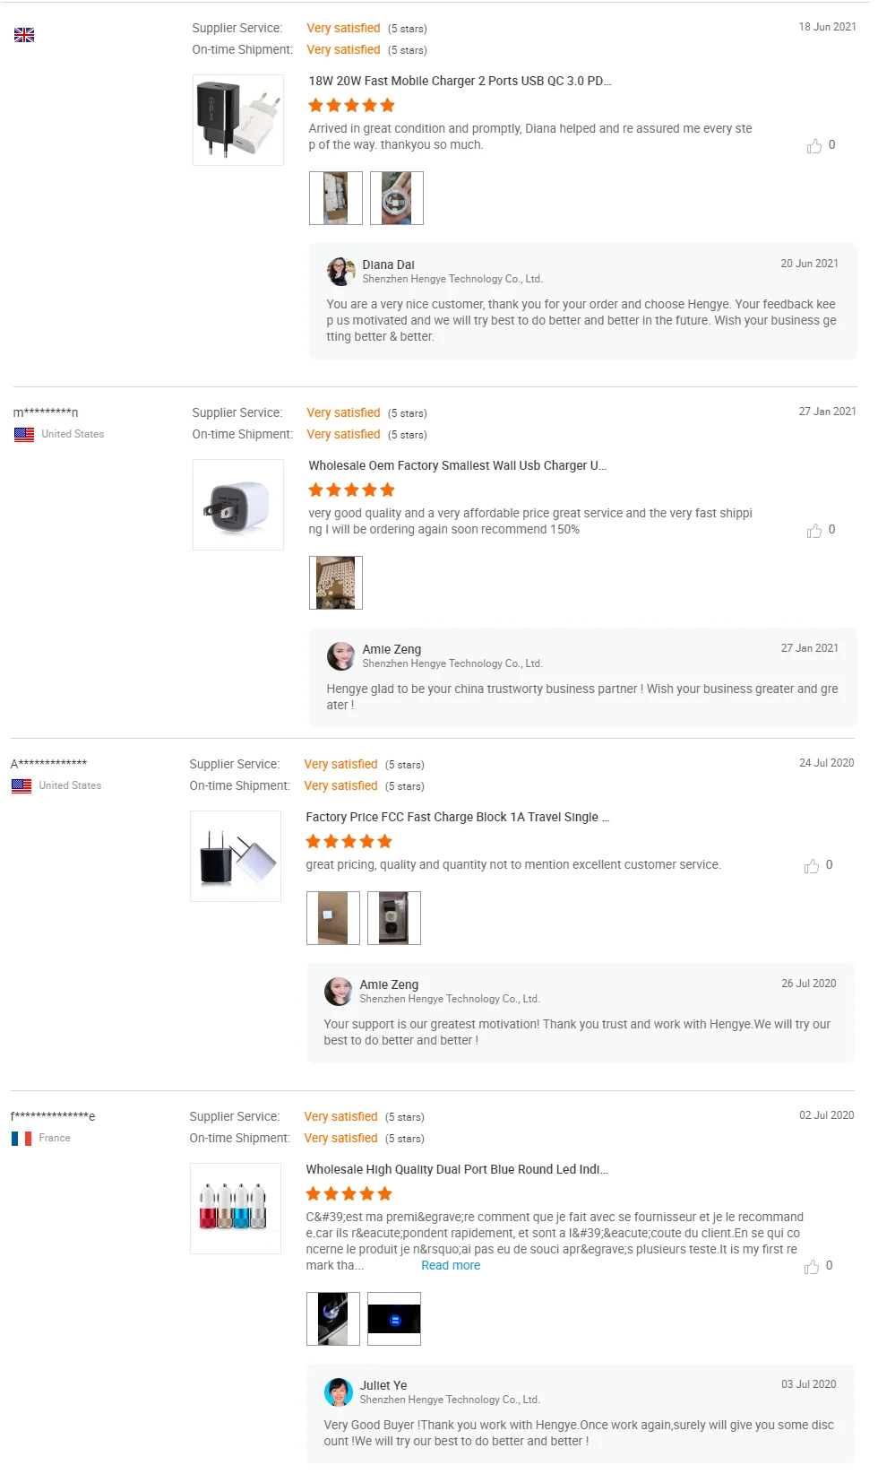Click thumbs-up on Wholesale Oem charger review

coord(814,531)
